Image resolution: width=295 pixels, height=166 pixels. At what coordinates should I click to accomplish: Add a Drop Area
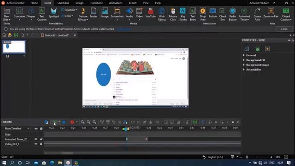point(203,14)
